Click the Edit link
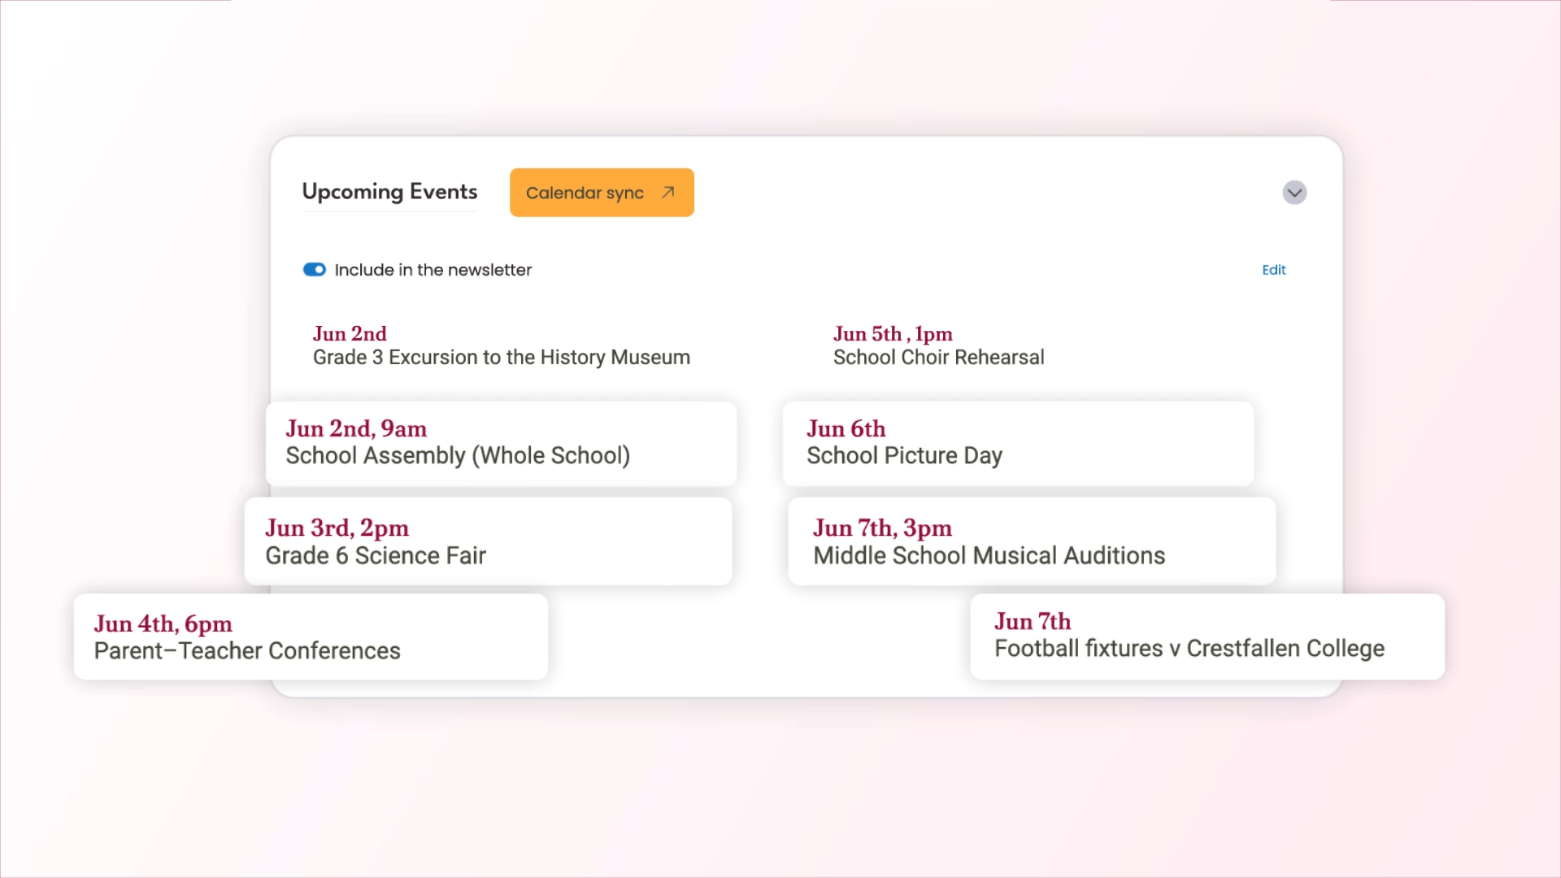 (1273, 270)
